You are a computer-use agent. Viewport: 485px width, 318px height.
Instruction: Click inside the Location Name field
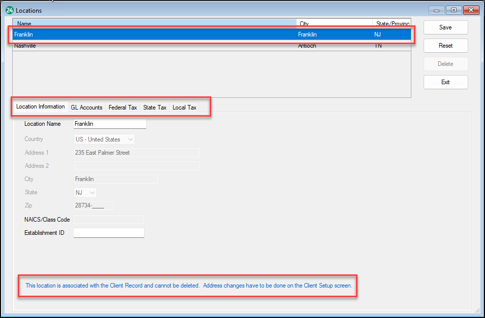pyautogui.click(x=109, y=123)
